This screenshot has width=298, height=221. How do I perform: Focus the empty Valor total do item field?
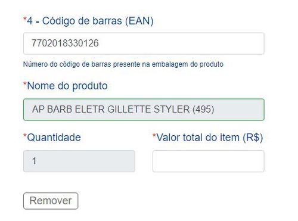point(209,161)
